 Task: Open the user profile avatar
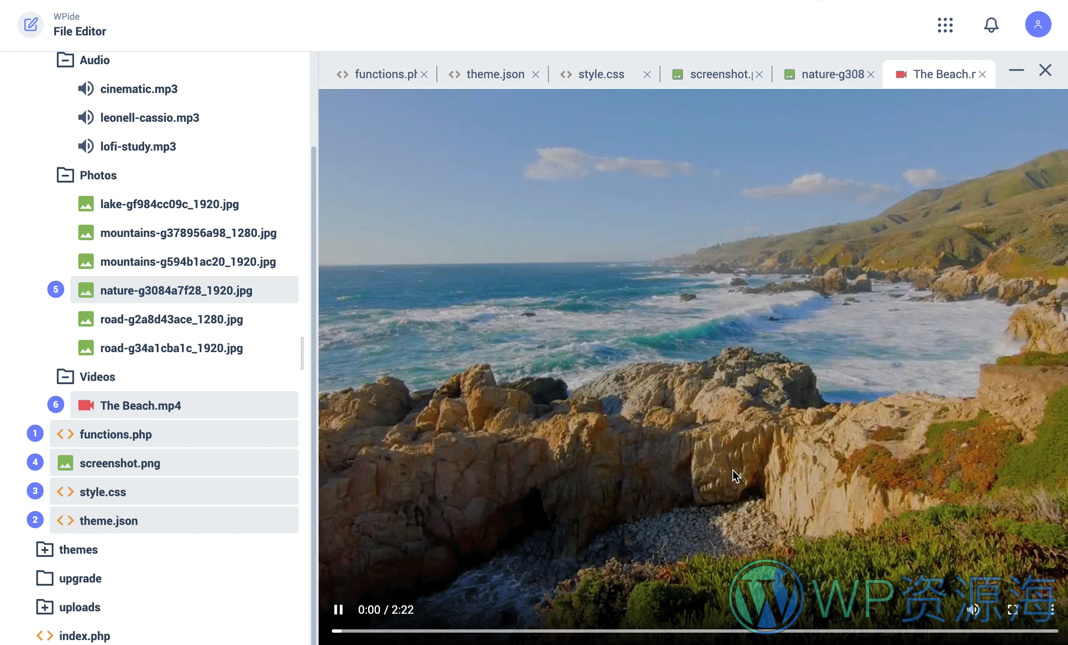1038,25
